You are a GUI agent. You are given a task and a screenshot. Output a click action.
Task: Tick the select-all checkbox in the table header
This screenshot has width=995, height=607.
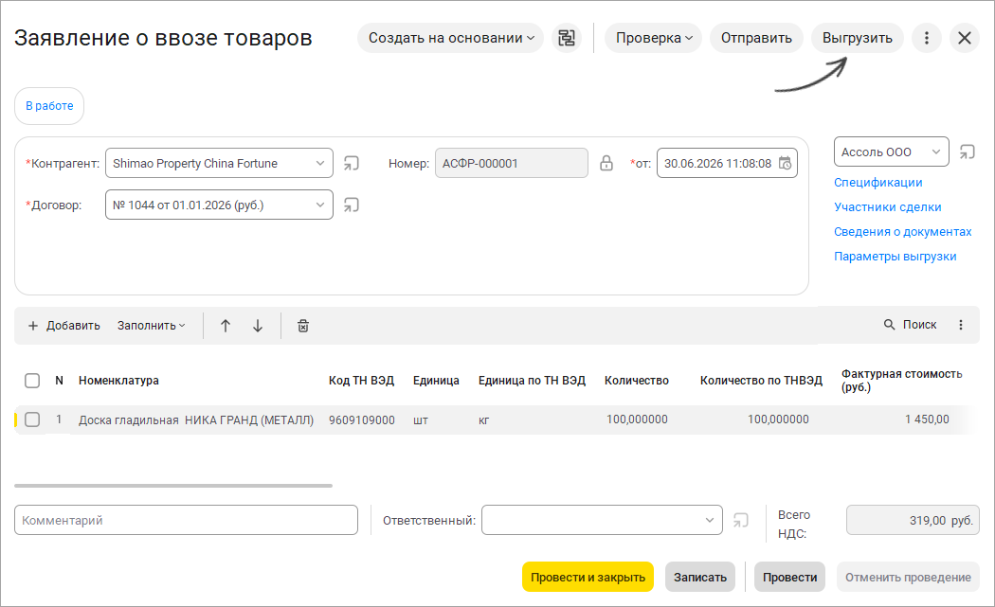coord(32,381)
